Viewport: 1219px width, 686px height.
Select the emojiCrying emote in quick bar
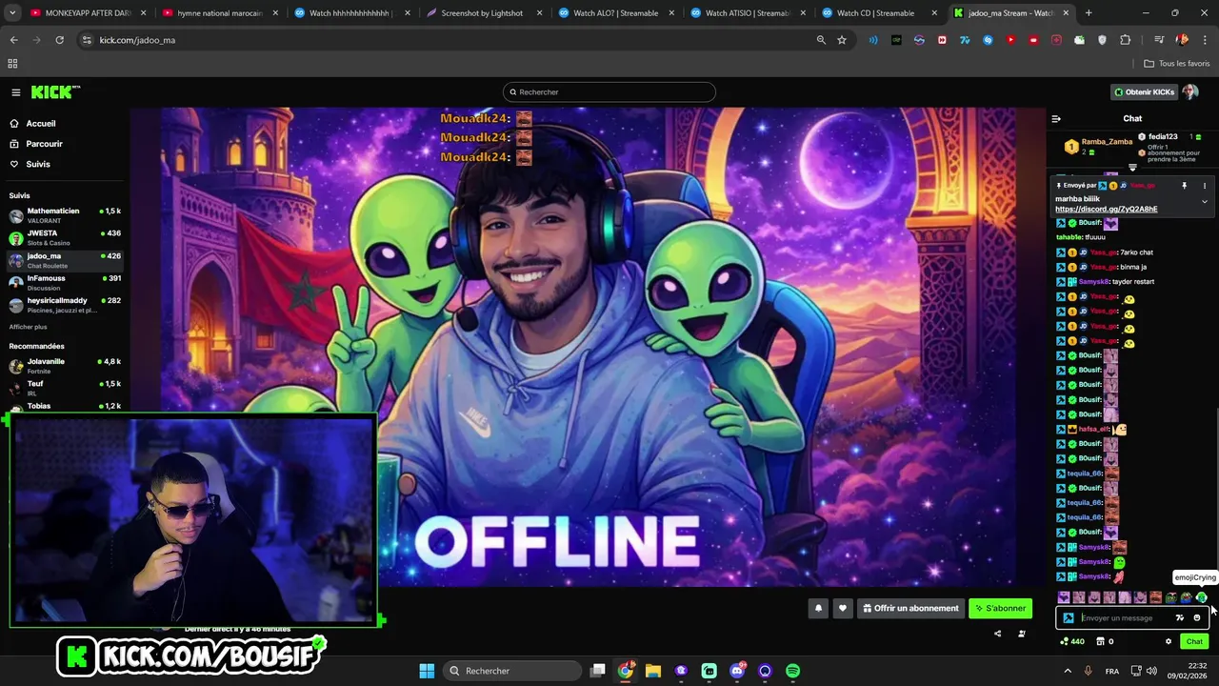(x=1202, y=597)
